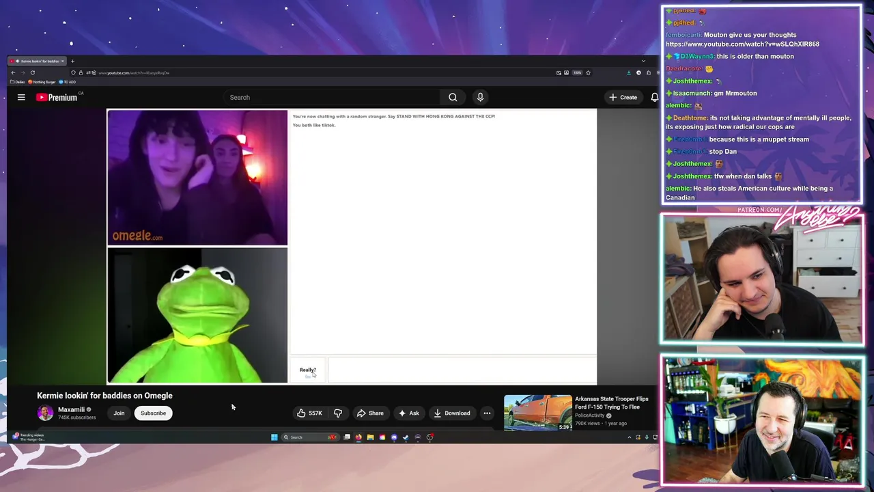The height and width of the screenshot is (492, 874).
Task: Subscribe to Maxamili channel
Action: [153, 413]
